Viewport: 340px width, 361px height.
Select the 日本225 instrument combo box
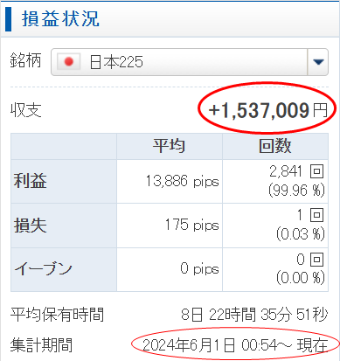click(x=190, y=62)
